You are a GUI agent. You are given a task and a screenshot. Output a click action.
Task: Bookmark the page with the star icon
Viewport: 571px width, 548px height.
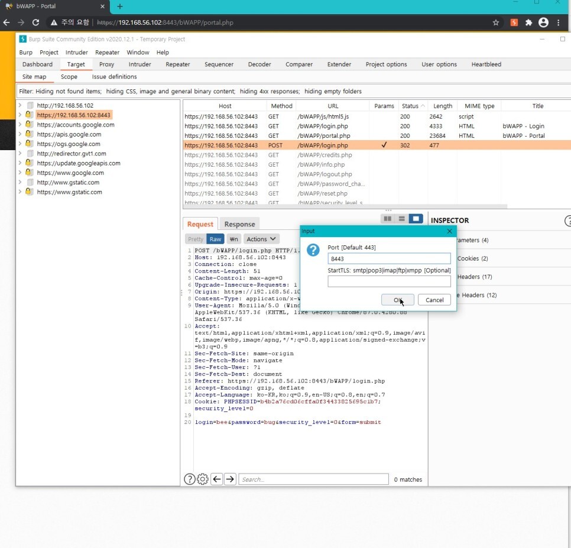point(495,22)
